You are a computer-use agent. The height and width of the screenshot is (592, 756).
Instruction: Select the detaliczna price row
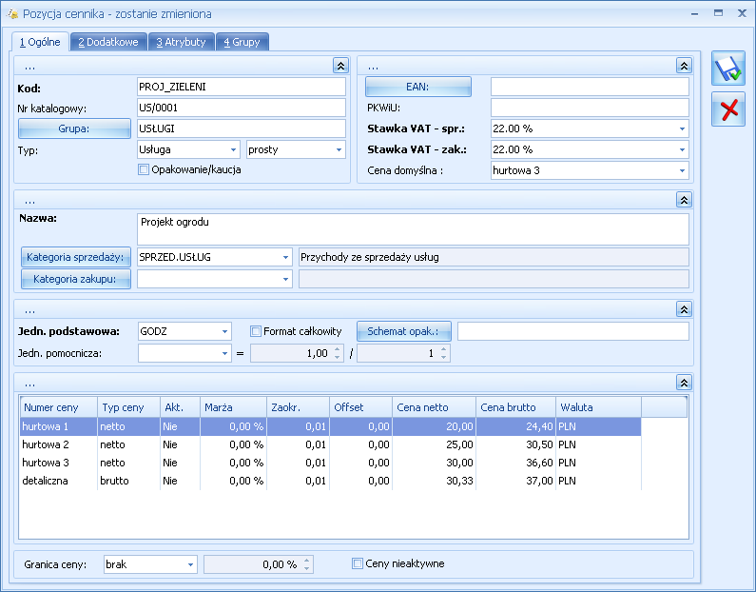(330, 481)
